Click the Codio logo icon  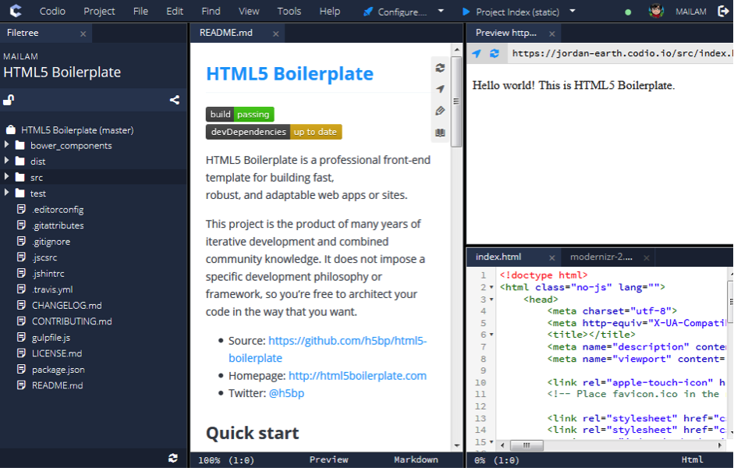(x=16, y=11)
